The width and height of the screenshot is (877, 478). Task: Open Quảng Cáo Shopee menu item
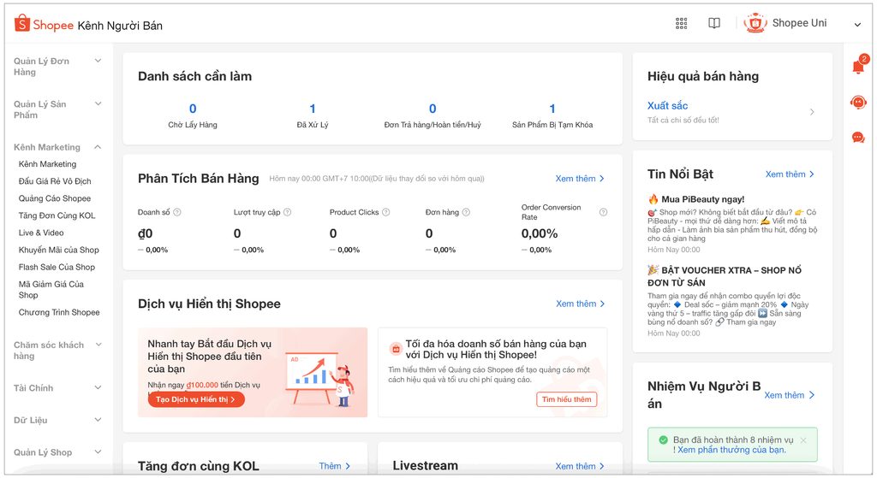click(x=55, y=198)
